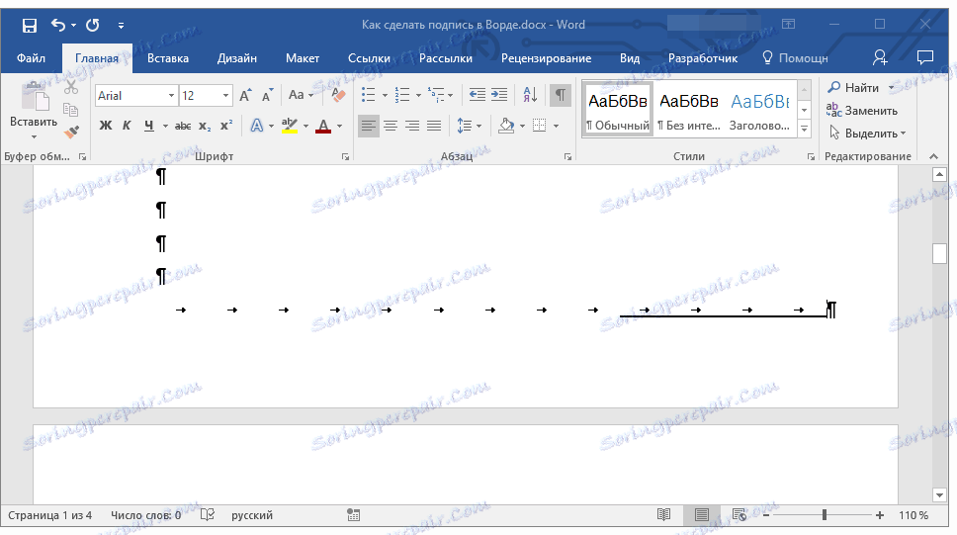Click Найти search button
Viewport: 957px width, 535px height.
click(x=854, y=87)
